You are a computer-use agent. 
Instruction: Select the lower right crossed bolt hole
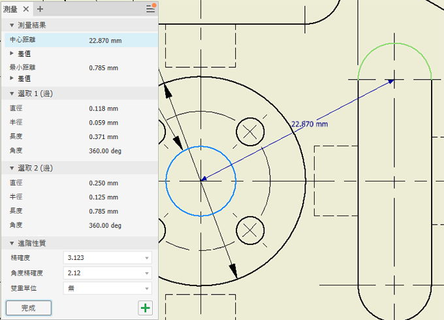click(x=250, y=231)
